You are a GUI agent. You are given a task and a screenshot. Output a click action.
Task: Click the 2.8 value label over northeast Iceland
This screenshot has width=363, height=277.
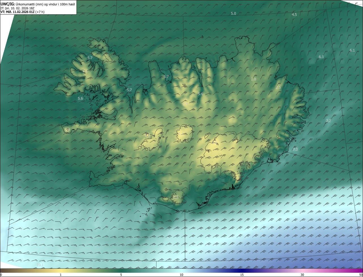coord(254,79)
